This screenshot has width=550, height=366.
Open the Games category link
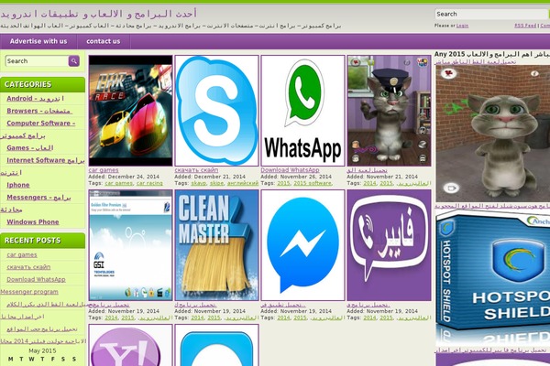tap(30, 148)
